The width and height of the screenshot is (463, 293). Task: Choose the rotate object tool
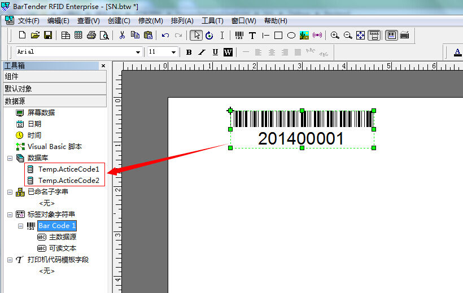click(209, 35)
